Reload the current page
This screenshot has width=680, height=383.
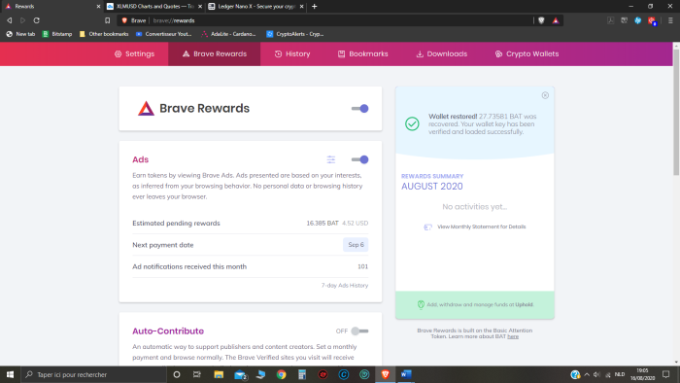point(37,20)
